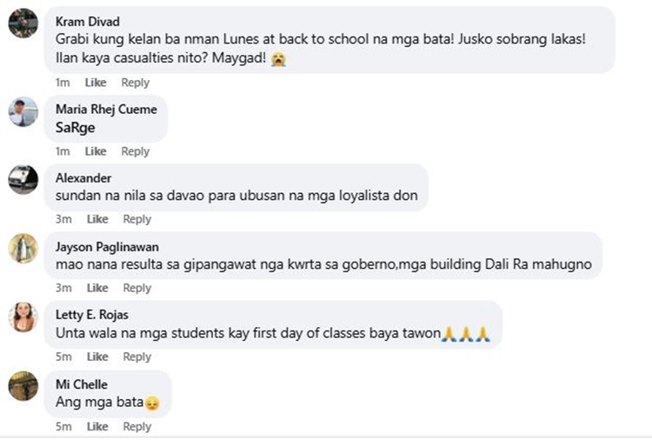Open Letty E. Rojas's avatar
This screenshot has height=440, width=652.
click(x=23, y=317)
